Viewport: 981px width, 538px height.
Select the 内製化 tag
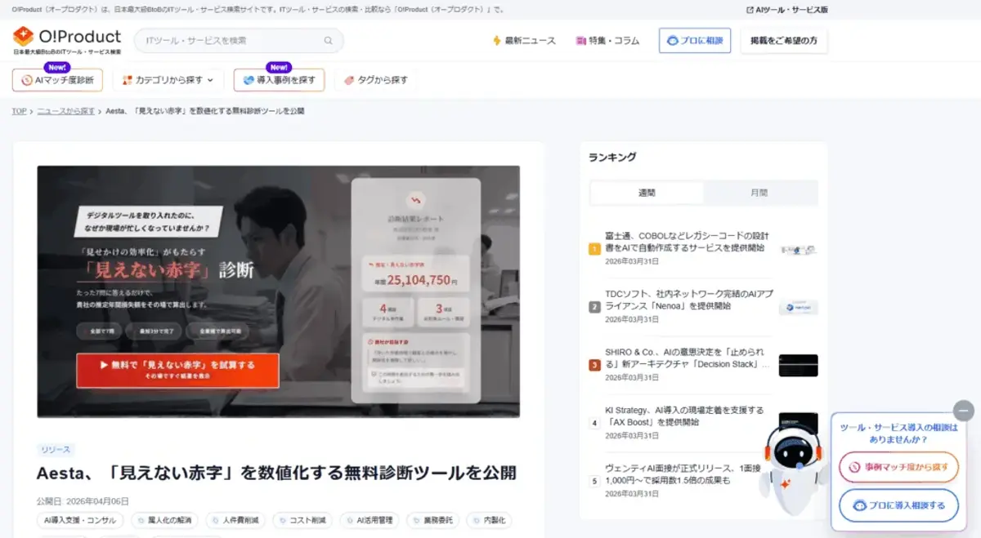[490, 520]
